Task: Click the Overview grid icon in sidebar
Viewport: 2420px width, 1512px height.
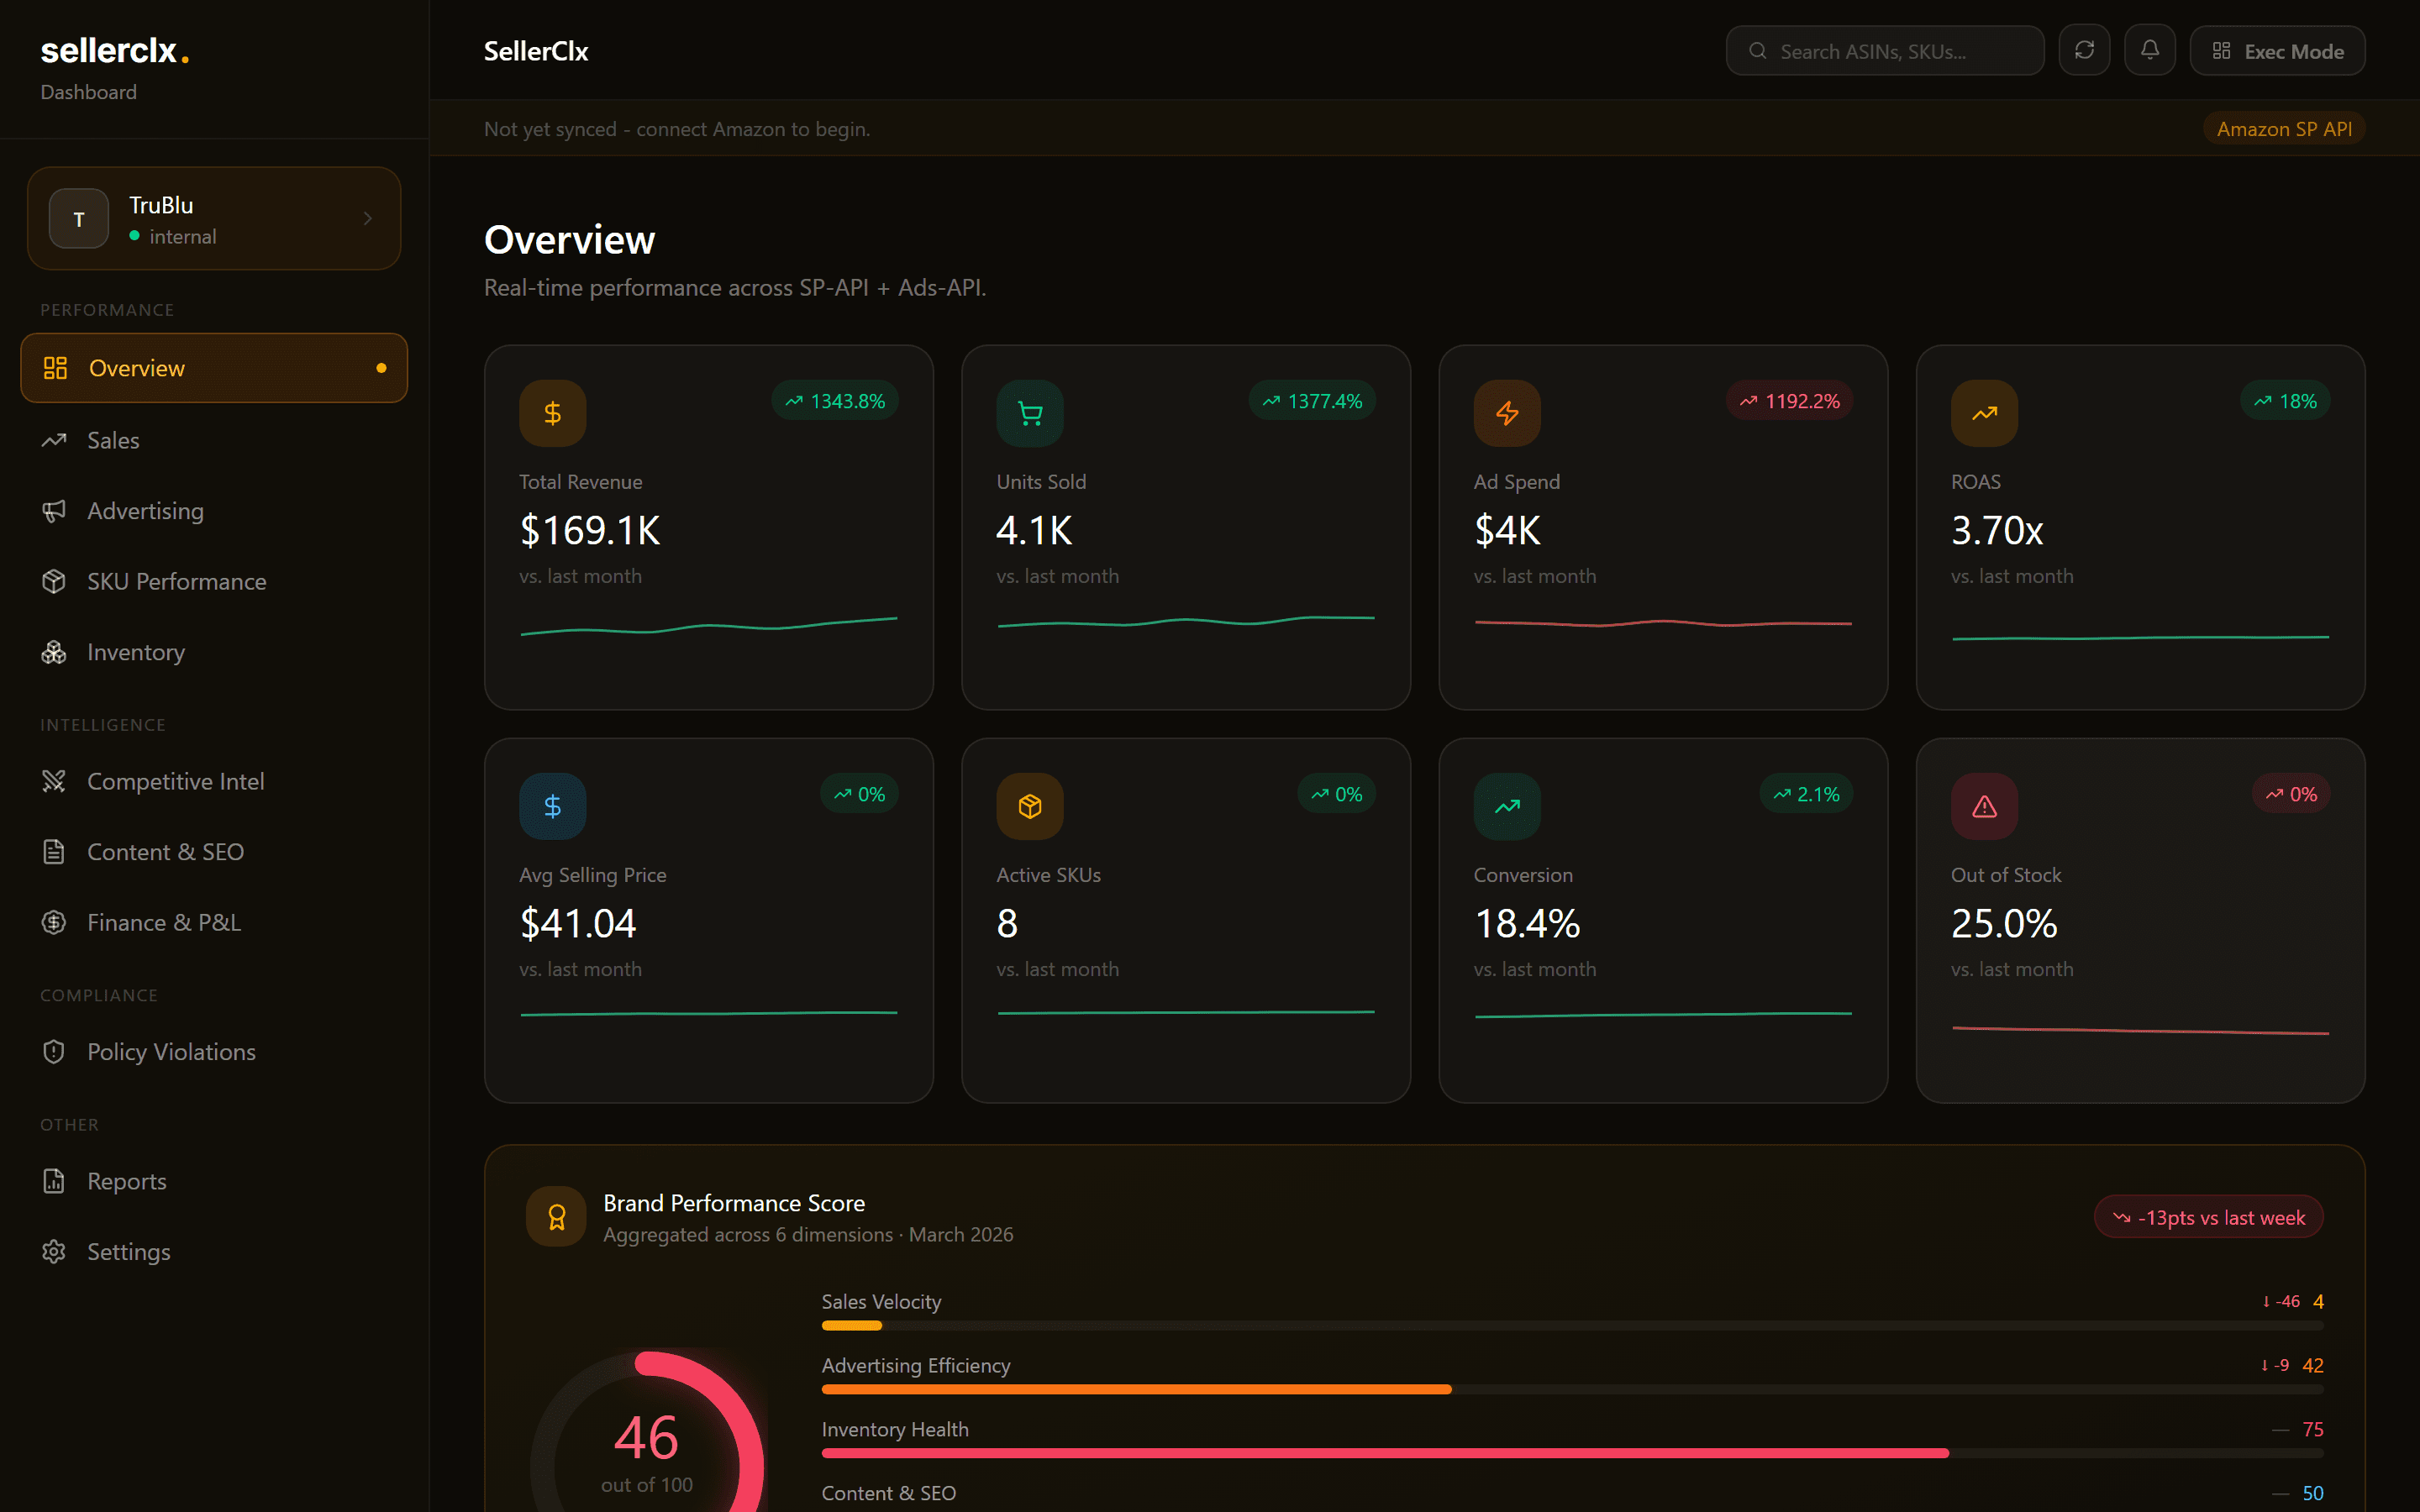Action: (x=55, y=368)
